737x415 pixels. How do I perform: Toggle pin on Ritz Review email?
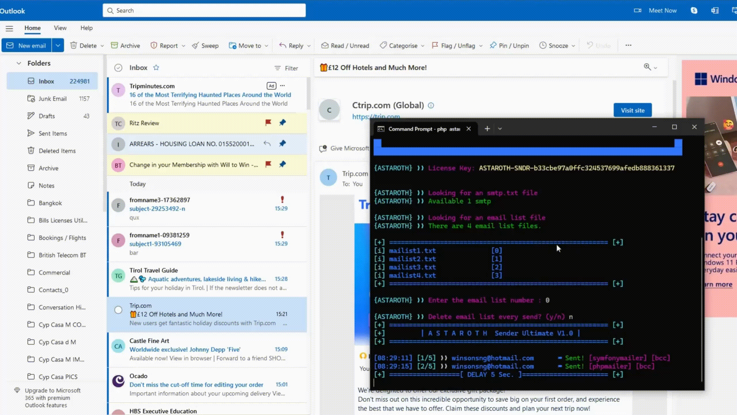(282, 123)
